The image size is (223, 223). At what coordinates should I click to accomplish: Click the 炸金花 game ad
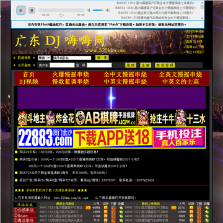click(60, 118)
